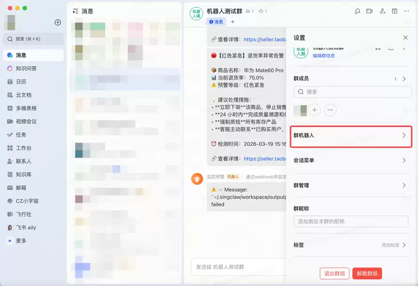This screenshot has height=286, width=418.
Task: Click the 群昵称 nickname input field
Action: click(350, 222)
